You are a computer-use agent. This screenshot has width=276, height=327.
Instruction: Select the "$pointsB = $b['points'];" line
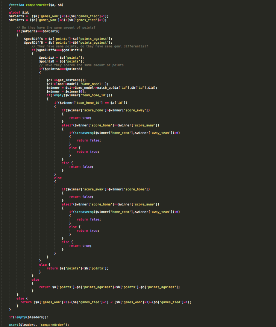(x=62, y=61)
